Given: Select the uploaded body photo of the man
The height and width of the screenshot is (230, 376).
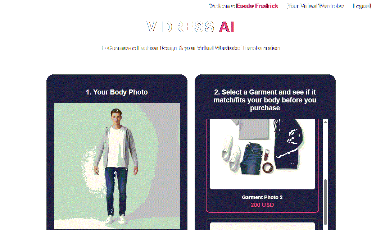Looking at the screenshot, I should click(x=117, y=166).
